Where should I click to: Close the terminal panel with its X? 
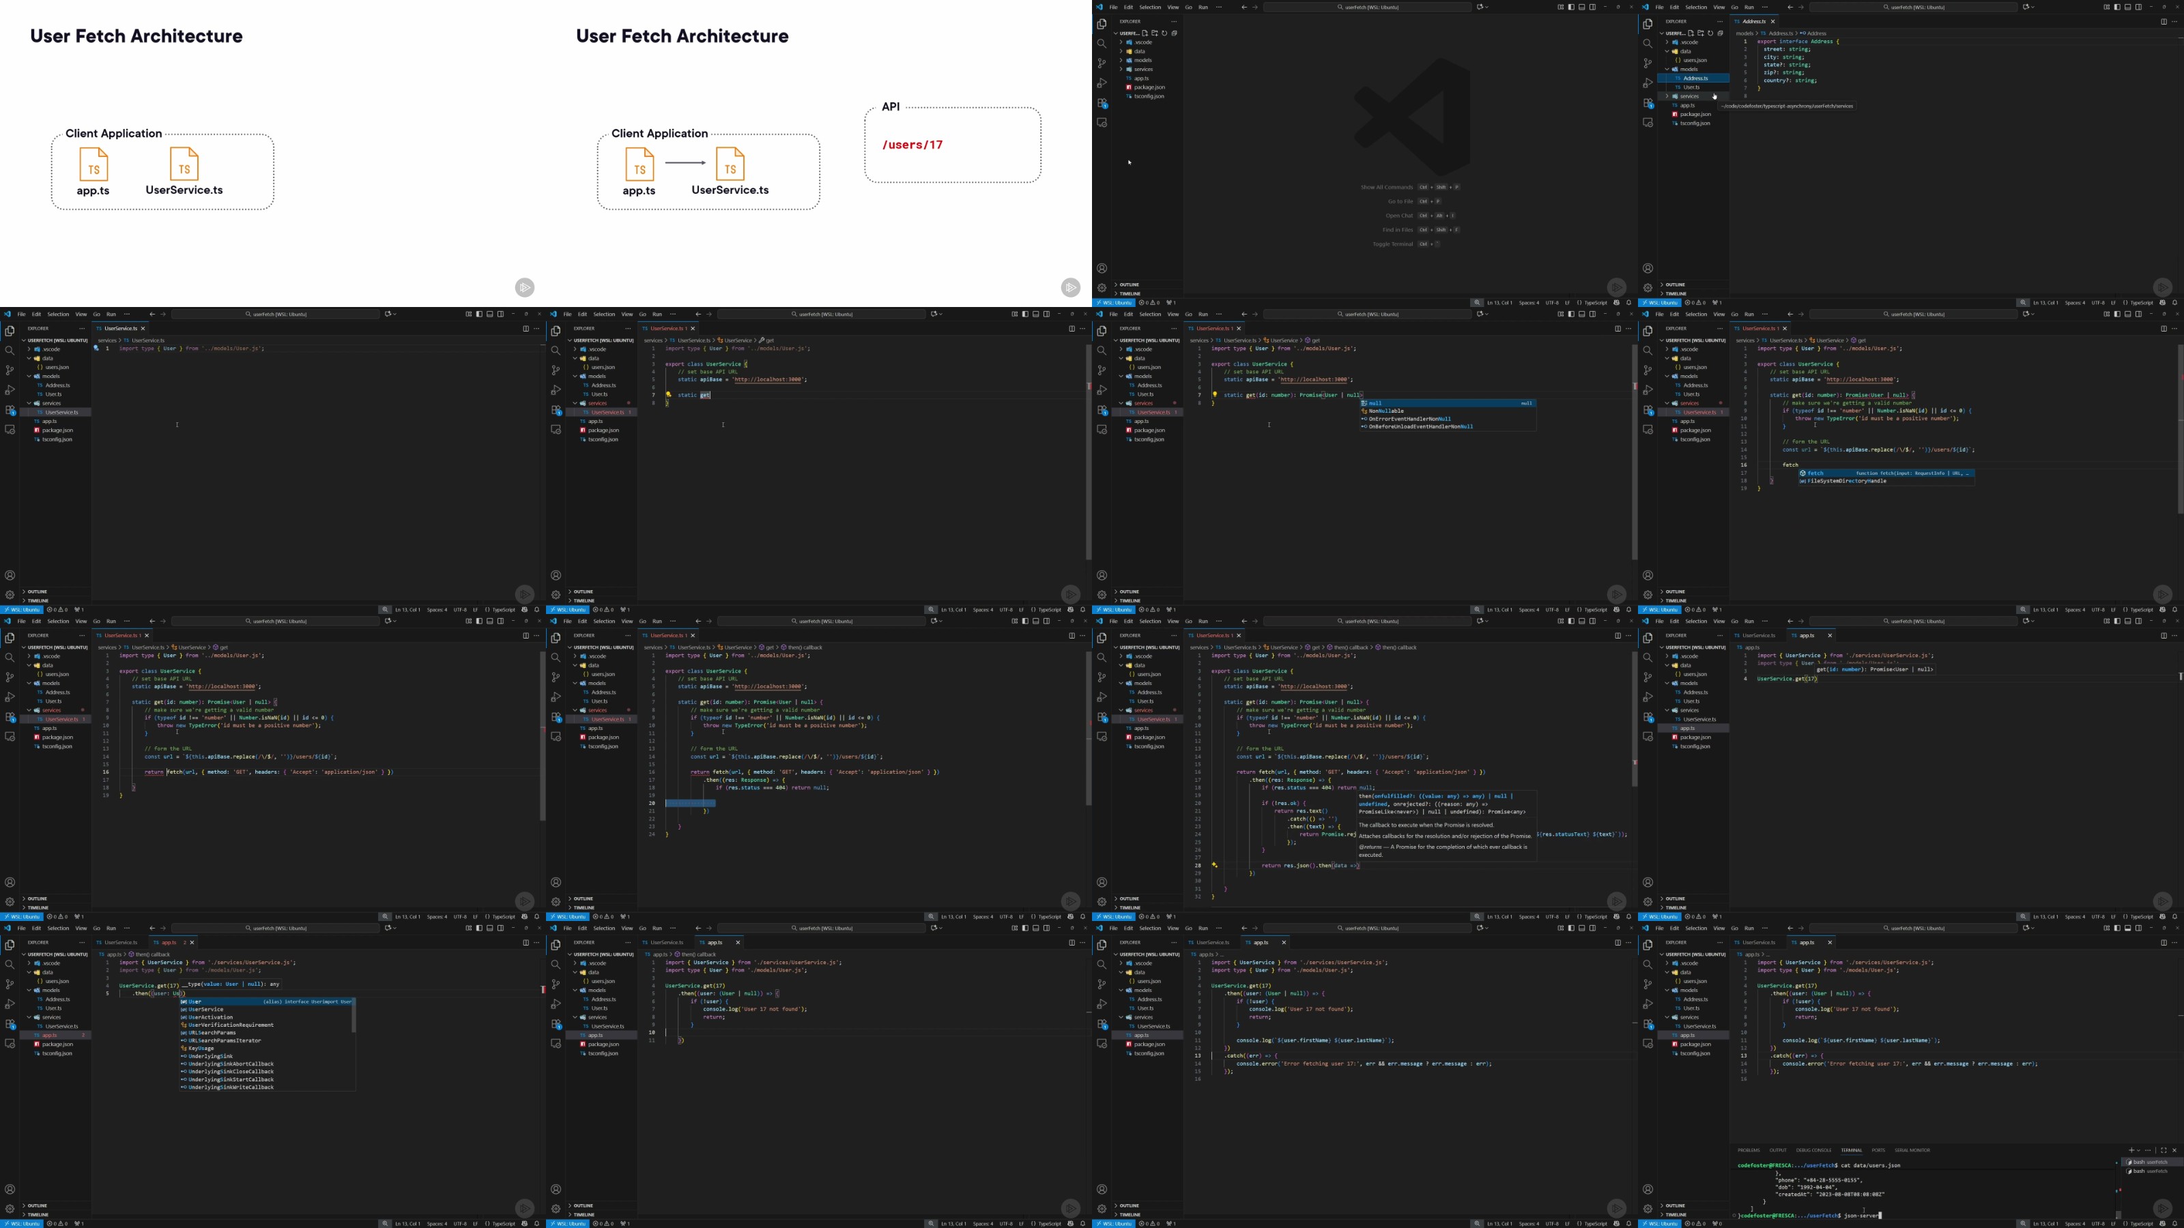click(2174, 1150)
